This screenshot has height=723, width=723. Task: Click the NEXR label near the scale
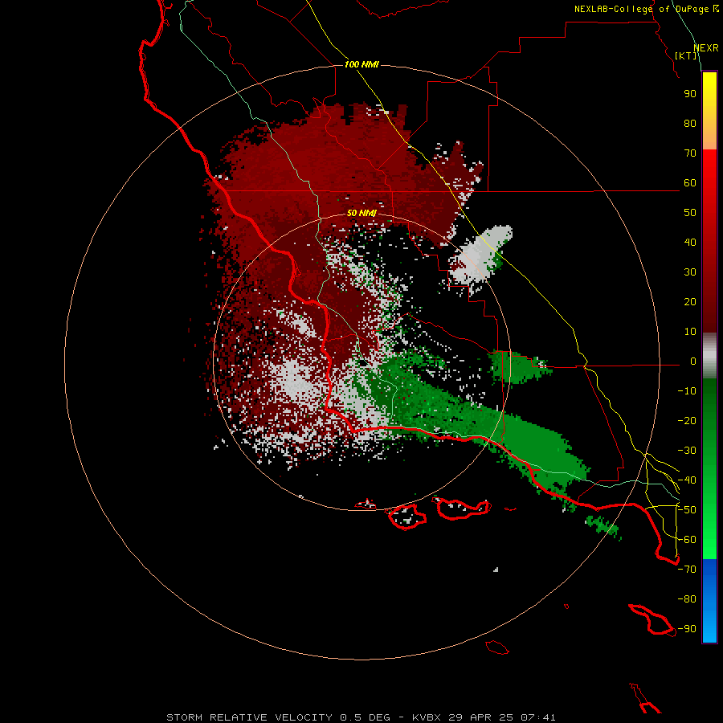pyautogui.click(x=706, y=48)
